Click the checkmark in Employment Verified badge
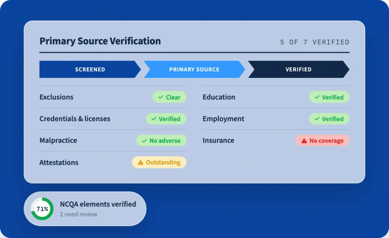The height and width of the screenshot is (238, 389). [x=317, y=119]
